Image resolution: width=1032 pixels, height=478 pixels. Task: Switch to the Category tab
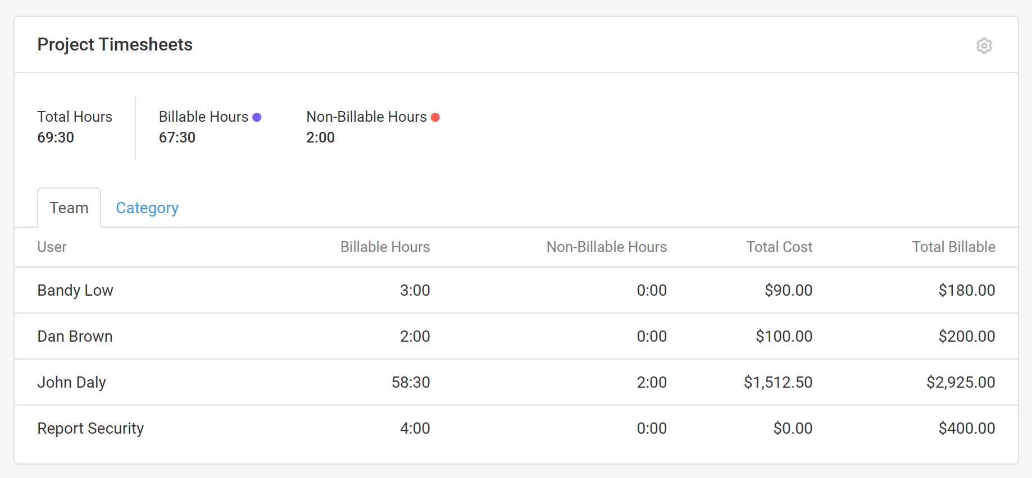(147, 208)
